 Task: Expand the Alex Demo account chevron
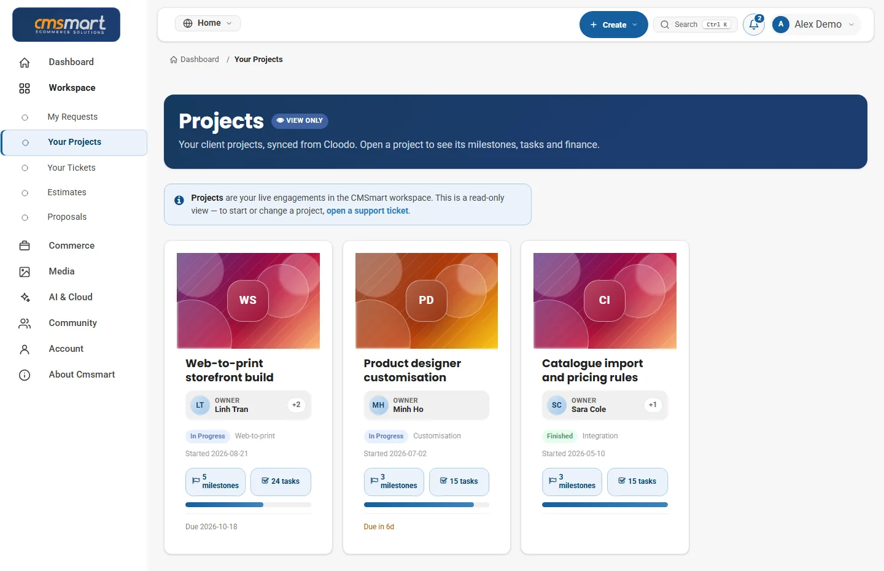(x=851, y=25)
